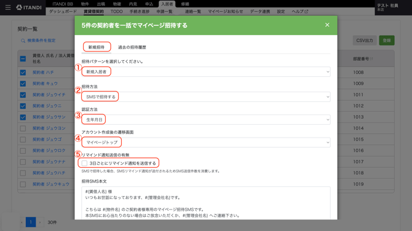Uncheck the 契約者 キュウ row checkbox
412x231 pixels.
click(23, 84)
